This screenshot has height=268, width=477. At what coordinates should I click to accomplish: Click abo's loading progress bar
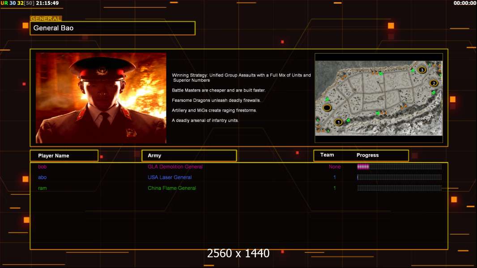[399, 177]
